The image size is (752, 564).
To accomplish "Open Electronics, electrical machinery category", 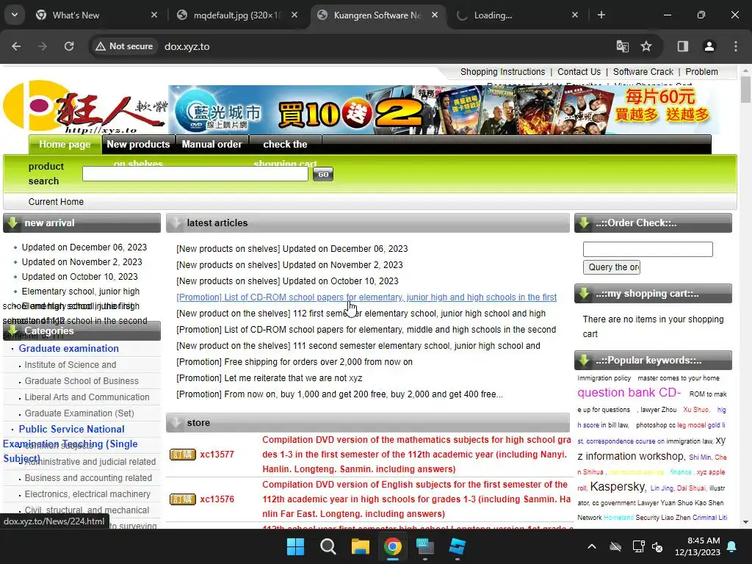I will click(87, 494).
